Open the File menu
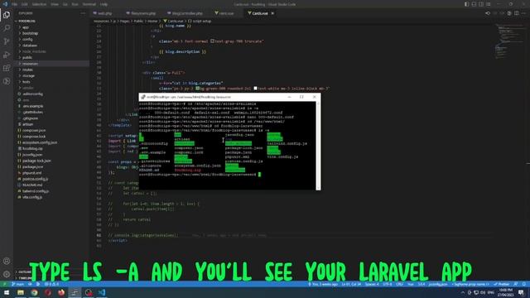This screenshot has width=530, height=298. click(15, 4)
